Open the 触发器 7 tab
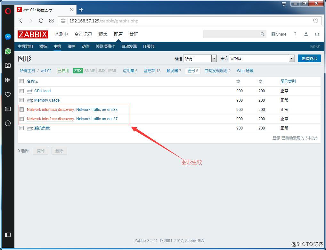The height and width of the screenshot is (250, 326). tap(174, 71)
